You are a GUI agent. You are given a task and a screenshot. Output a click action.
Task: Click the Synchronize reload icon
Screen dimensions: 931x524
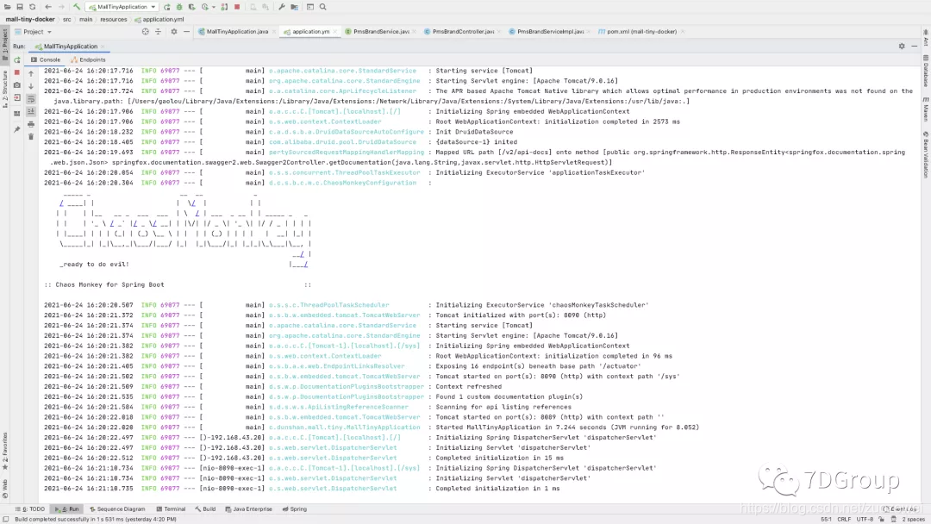coord(33,7)
